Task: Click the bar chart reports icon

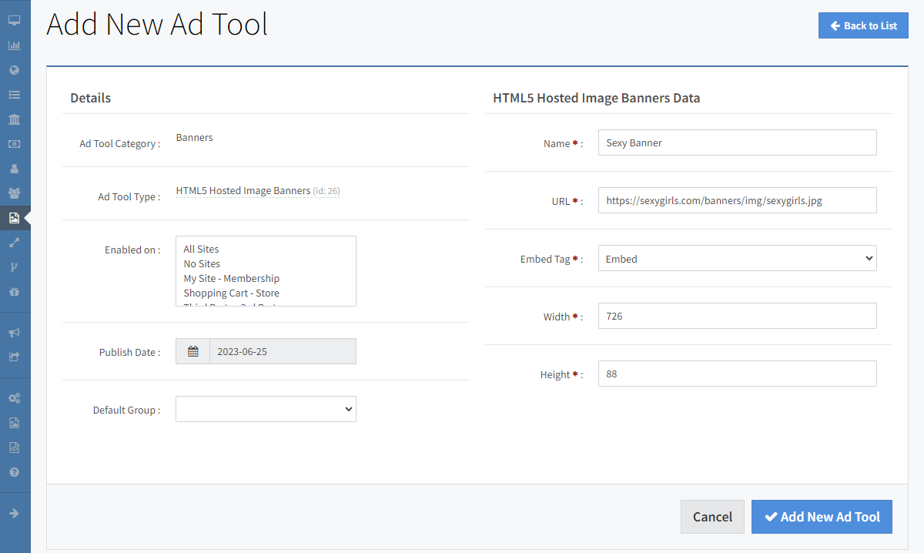Action: 14,45
